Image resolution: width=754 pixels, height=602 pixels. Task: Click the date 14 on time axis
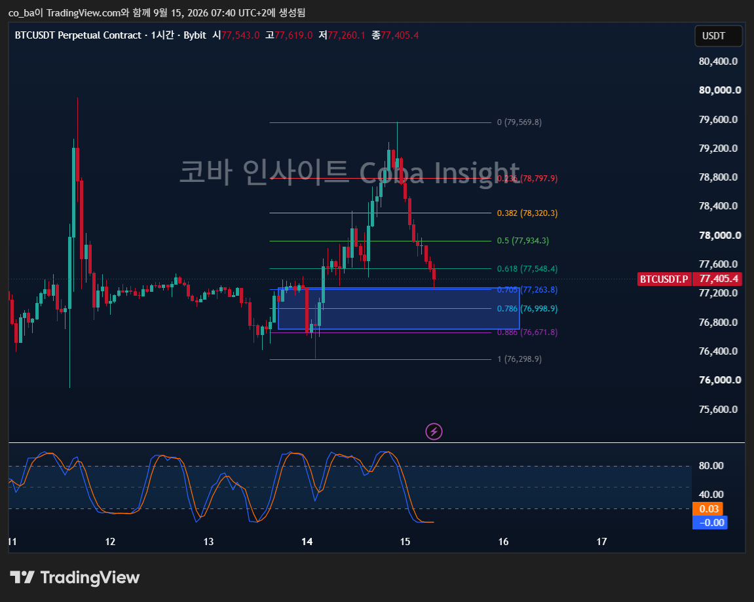click(307, 541)
